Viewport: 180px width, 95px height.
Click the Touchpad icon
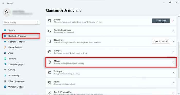click(50, 72)
